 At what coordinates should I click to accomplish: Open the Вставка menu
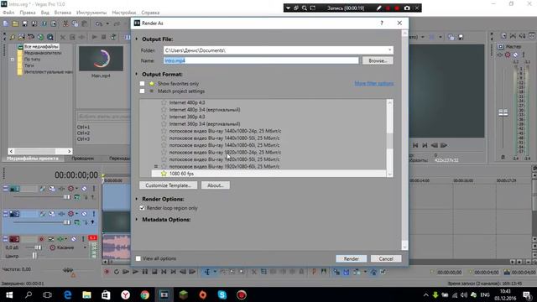click(63, 13)
